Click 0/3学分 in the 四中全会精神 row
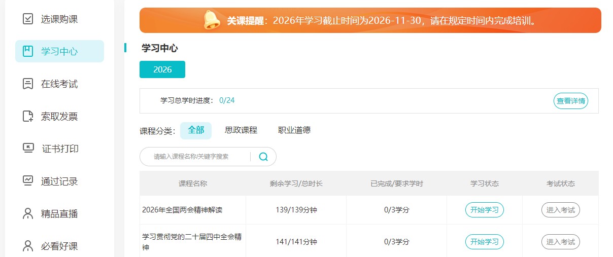This screenshot has width=613, height=257. [x=397, y=242]
